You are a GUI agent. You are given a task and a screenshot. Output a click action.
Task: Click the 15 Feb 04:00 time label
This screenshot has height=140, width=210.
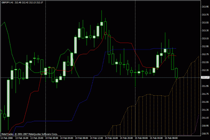pyautogui.click(x=156, y=138)
